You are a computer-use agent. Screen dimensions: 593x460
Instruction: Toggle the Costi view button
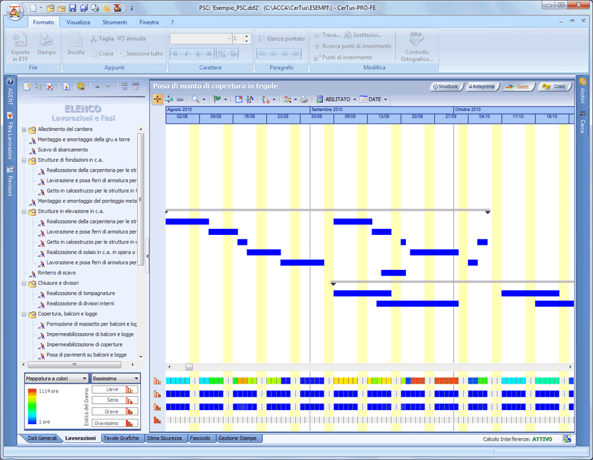coord(553,86)
